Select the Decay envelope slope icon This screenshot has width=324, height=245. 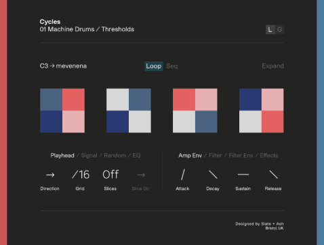[213, 175]
